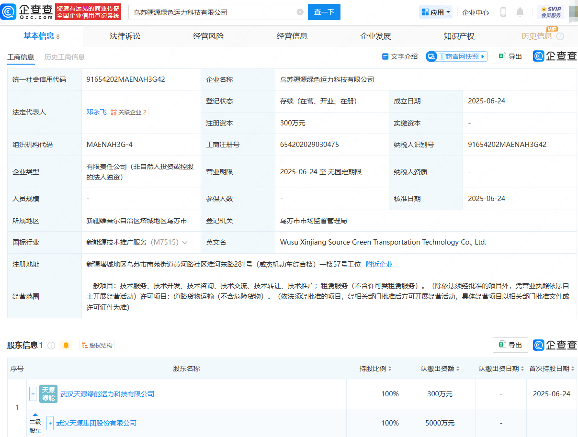Click the notification bell in header
This screenshot has height=437, width=578.
click(x=520, y=12)
